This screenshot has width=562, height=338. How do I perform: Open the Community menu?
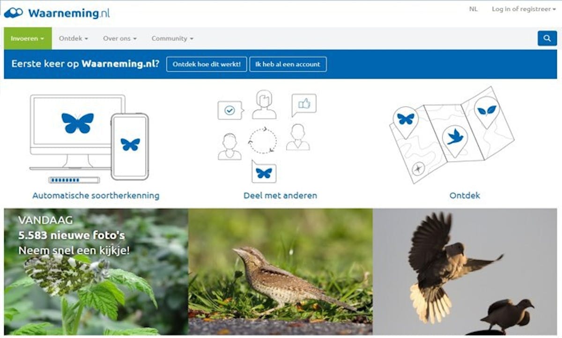point(172,38)
